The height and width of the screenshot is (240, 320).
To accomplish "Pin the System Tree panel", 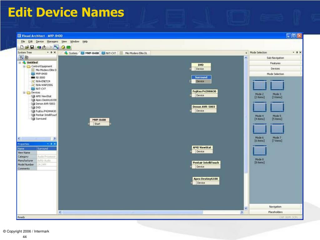I will 51,52.
